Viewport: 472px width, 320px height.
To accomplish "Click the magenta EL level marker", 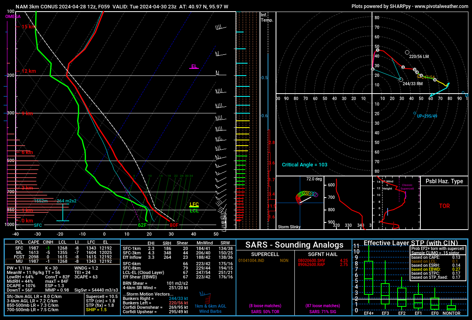I will [194, 66].
